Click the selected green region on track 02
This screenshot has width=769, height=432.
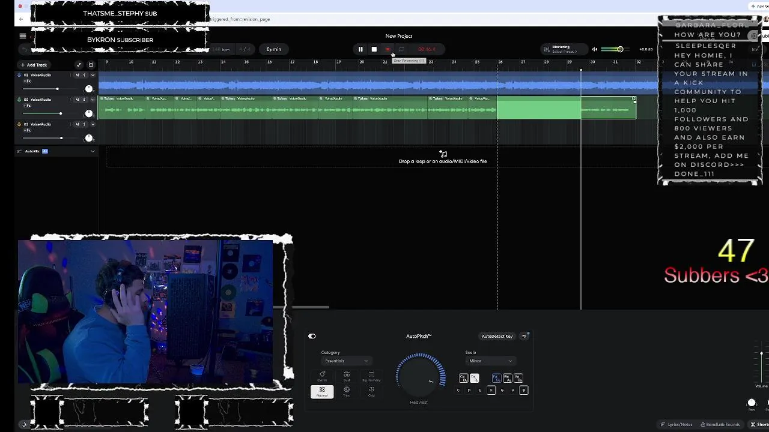click(539, 108)
